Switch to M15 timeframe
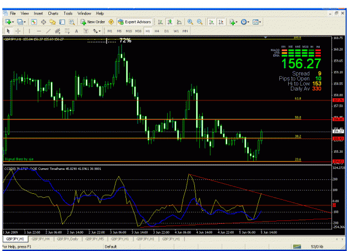The image size is (347, 251). pyautogui.click(x=129, y=31)
